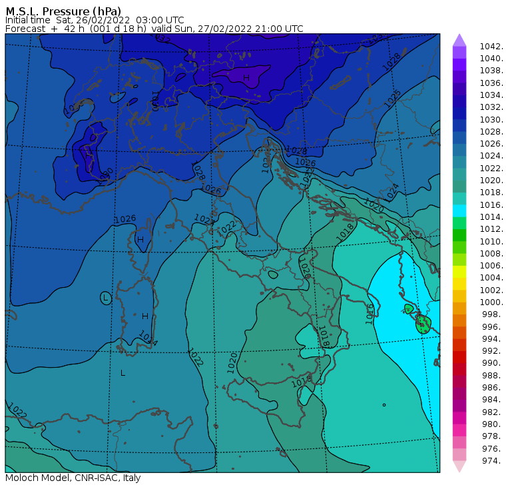
Task: Click the "1010." legend label
Action: pos(491,241)
